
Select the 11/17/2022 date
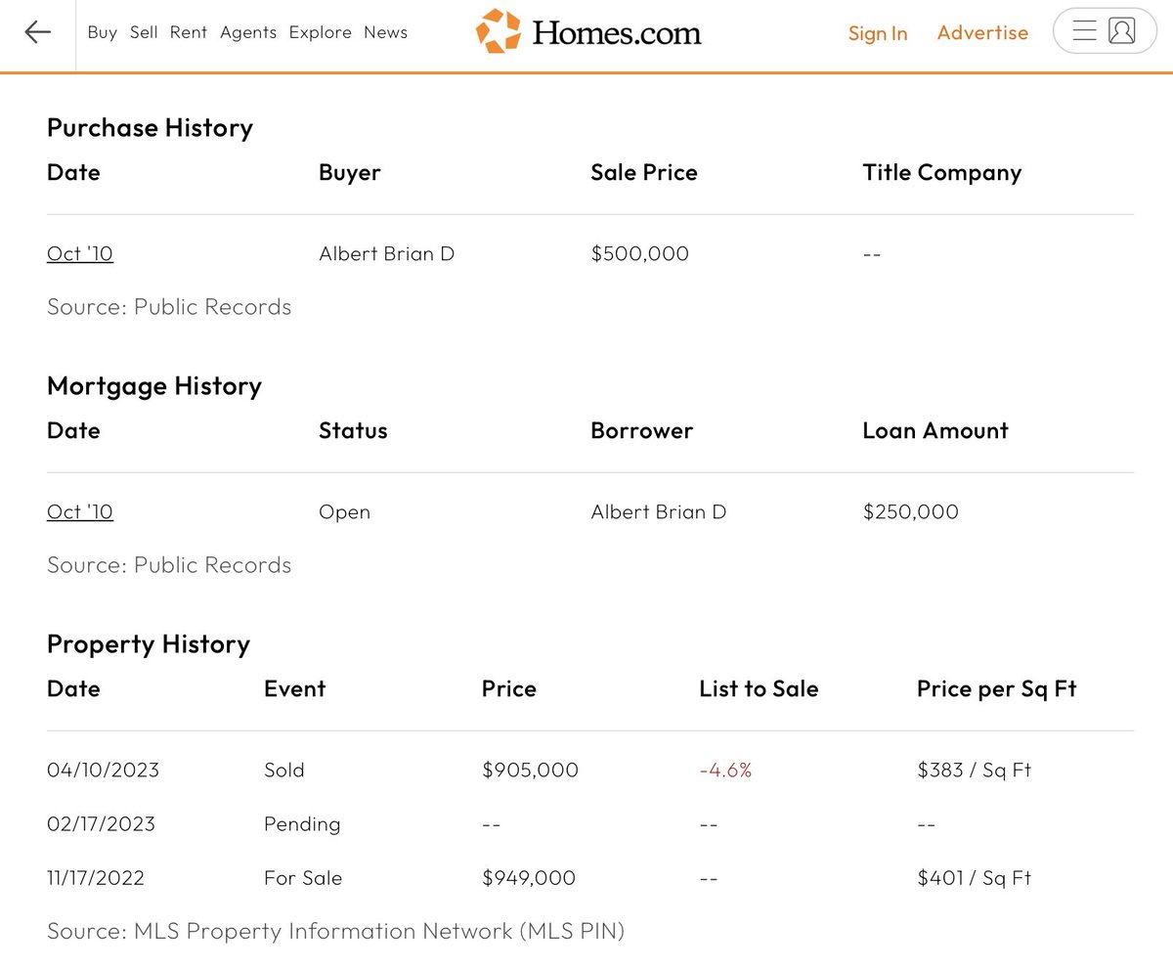(96, 877)
